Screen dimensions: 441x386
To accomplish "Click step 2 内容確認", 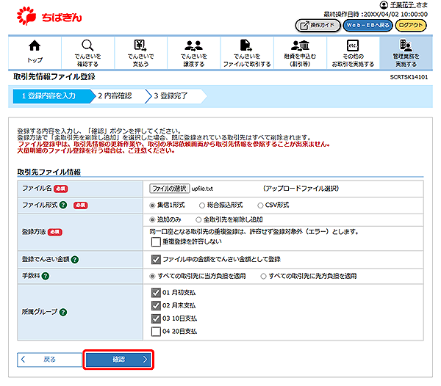I will [x=120, y=96].
